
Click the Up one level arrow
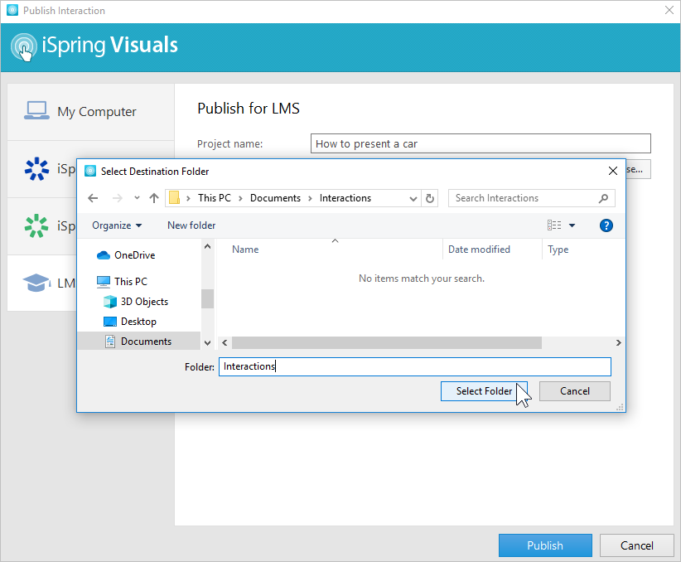pos(153,198)
